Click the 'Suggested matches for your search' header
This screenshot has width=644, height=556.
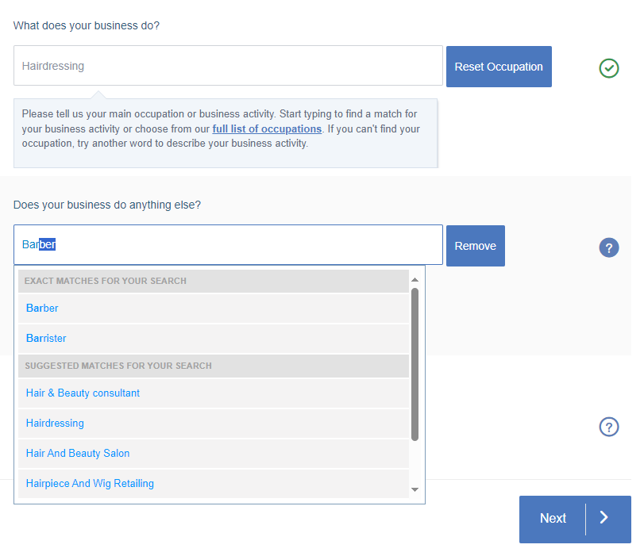[214, 366]
